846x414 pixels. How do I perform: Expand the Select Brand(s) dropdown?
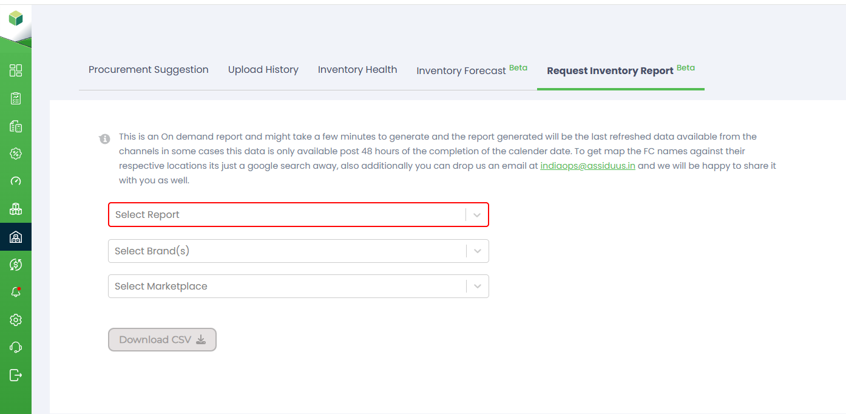[298, 251]
